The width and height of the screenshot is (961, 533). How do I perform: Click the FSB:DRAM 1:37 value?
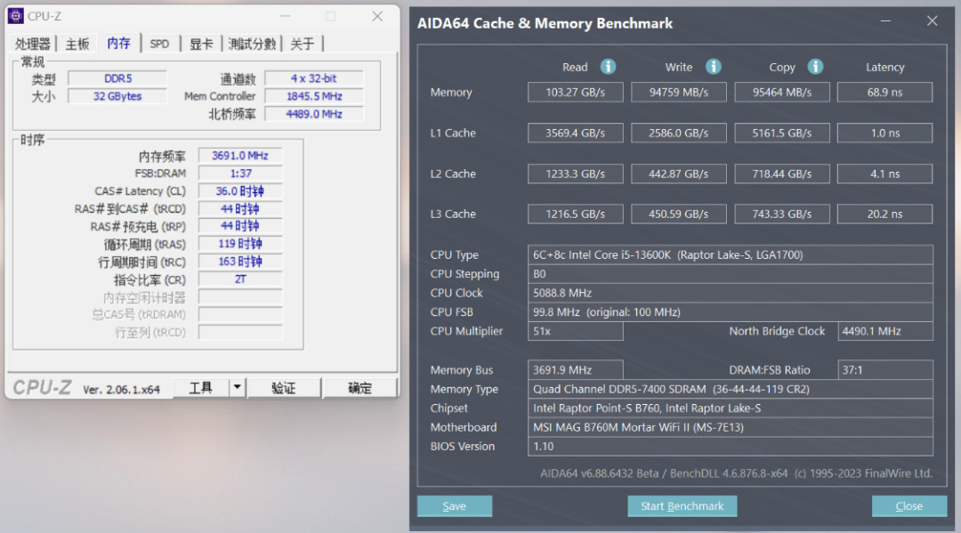pos(240,174)
